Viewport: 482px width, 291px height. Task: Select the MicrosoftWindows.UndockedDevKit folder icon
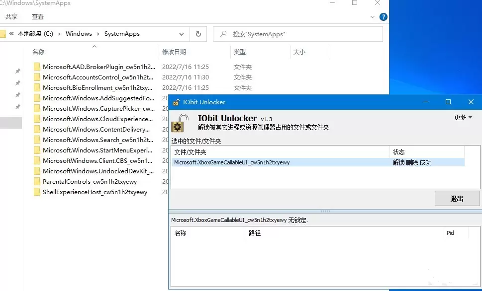(37, 171)
